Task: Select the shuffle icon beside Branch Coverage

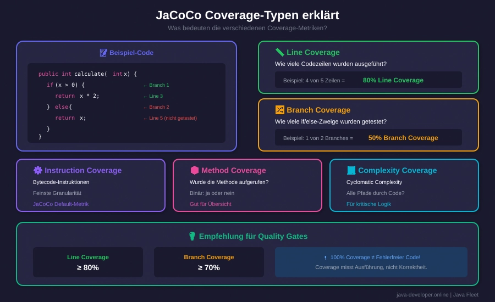Action: click(x=280, y=110)
